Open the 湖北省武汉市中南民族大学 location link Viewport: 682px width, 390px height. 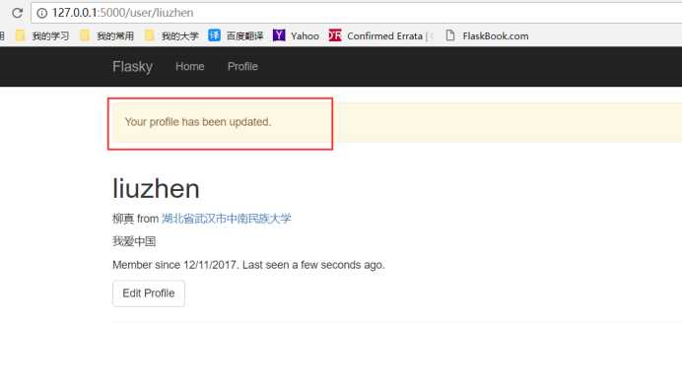click(x=226, y=219)
